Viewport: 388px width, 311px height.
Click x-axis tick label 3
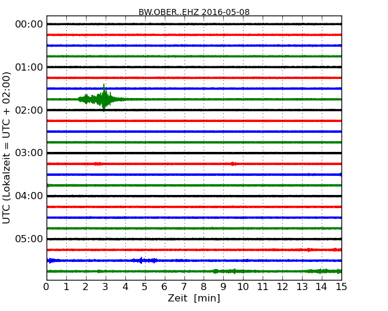(106, 287)
